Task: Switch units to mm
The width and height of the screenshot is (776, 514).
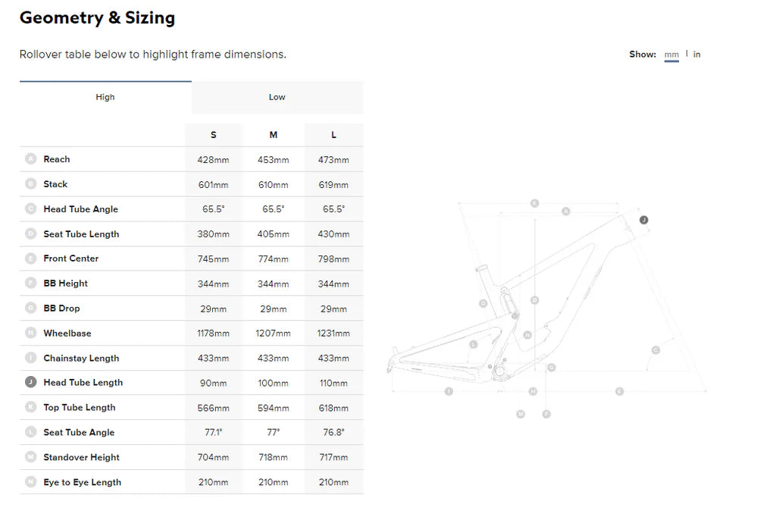Action: (671, 55)
